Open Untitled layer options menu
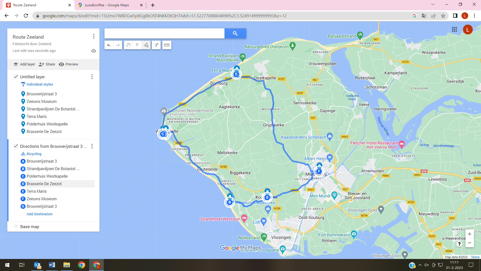The height and width of the screenshot is (271, 481). point(92,77)
